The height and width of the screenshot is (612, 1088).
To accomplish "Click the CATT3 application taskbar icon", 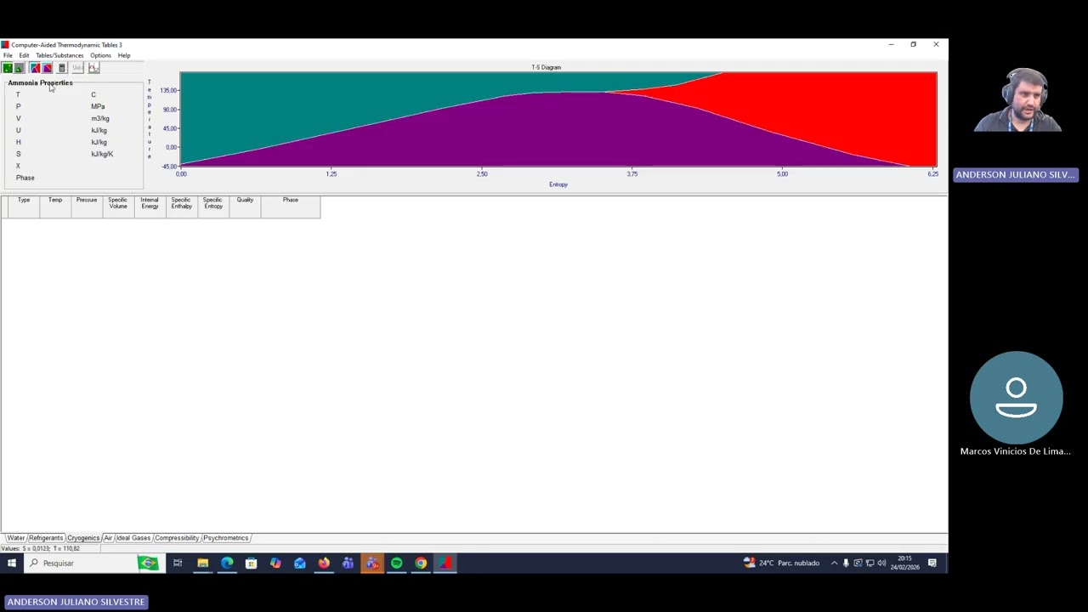I will tap(445, 563).
